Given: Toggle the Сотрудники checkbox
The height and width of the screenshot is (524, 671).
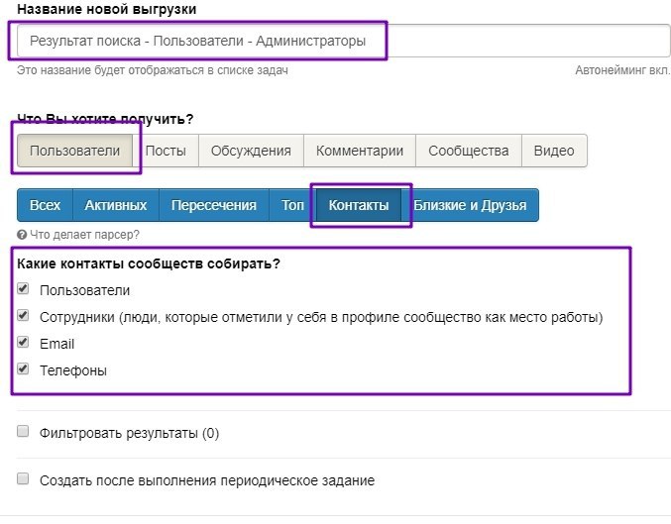Looking at the screenshot, I should tap(23, 316).
